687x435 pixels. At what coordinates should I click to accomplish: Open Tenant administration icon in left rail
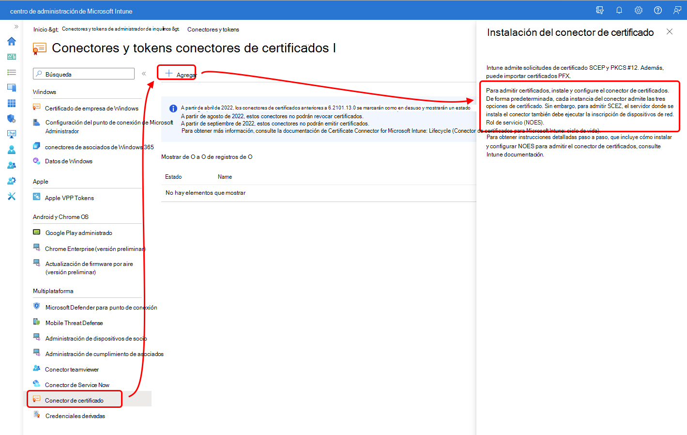click(12, 181)
